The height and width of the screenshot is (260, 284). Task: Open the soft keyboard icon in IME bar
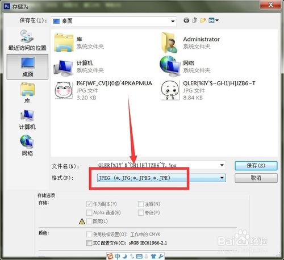[139, 256]
